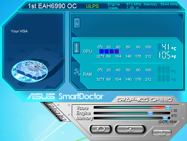Click the lightning bolt apply button

(x=130, y=129)
